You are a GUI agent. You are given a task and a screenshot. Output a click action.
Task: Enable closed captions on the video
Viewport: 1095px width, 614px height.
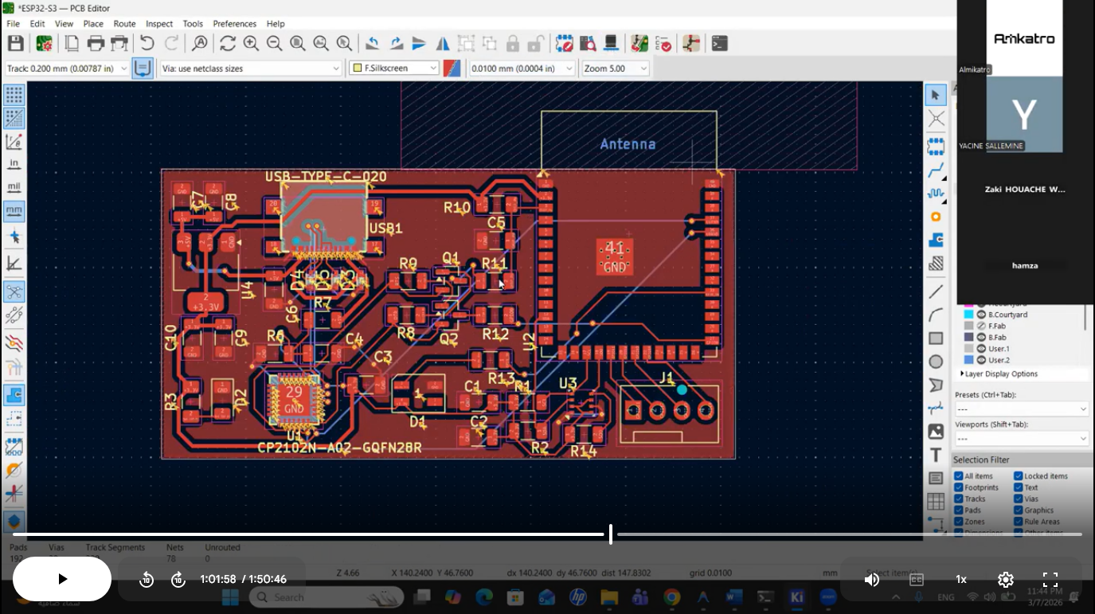(x=916, y=580)
